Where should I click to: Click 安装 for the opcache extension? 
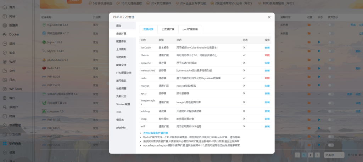[x=267, y=63]
